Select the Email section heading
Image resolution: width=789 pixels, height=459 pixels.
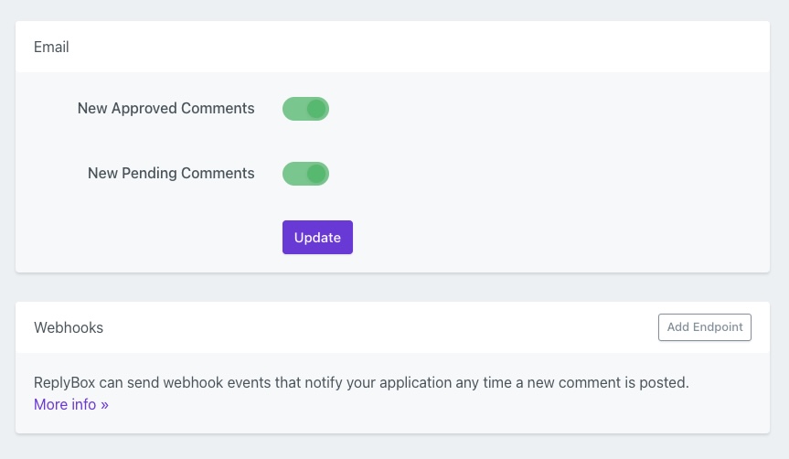pos(51,47)
